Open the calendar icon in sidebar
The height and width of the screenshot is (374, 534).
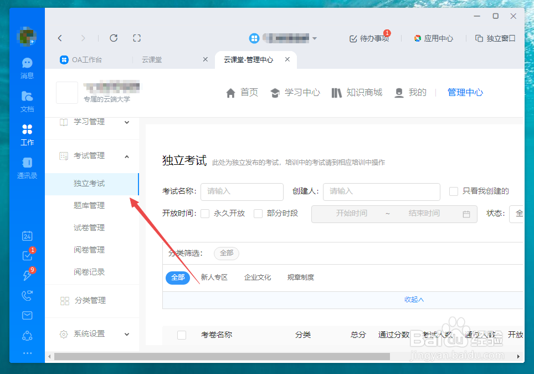tap(27, 236)
